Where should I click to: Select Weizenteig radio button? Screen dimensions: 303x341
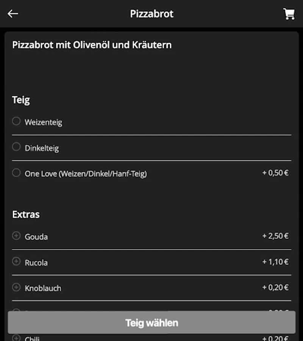pyautogui.click(x=16, y=121)
